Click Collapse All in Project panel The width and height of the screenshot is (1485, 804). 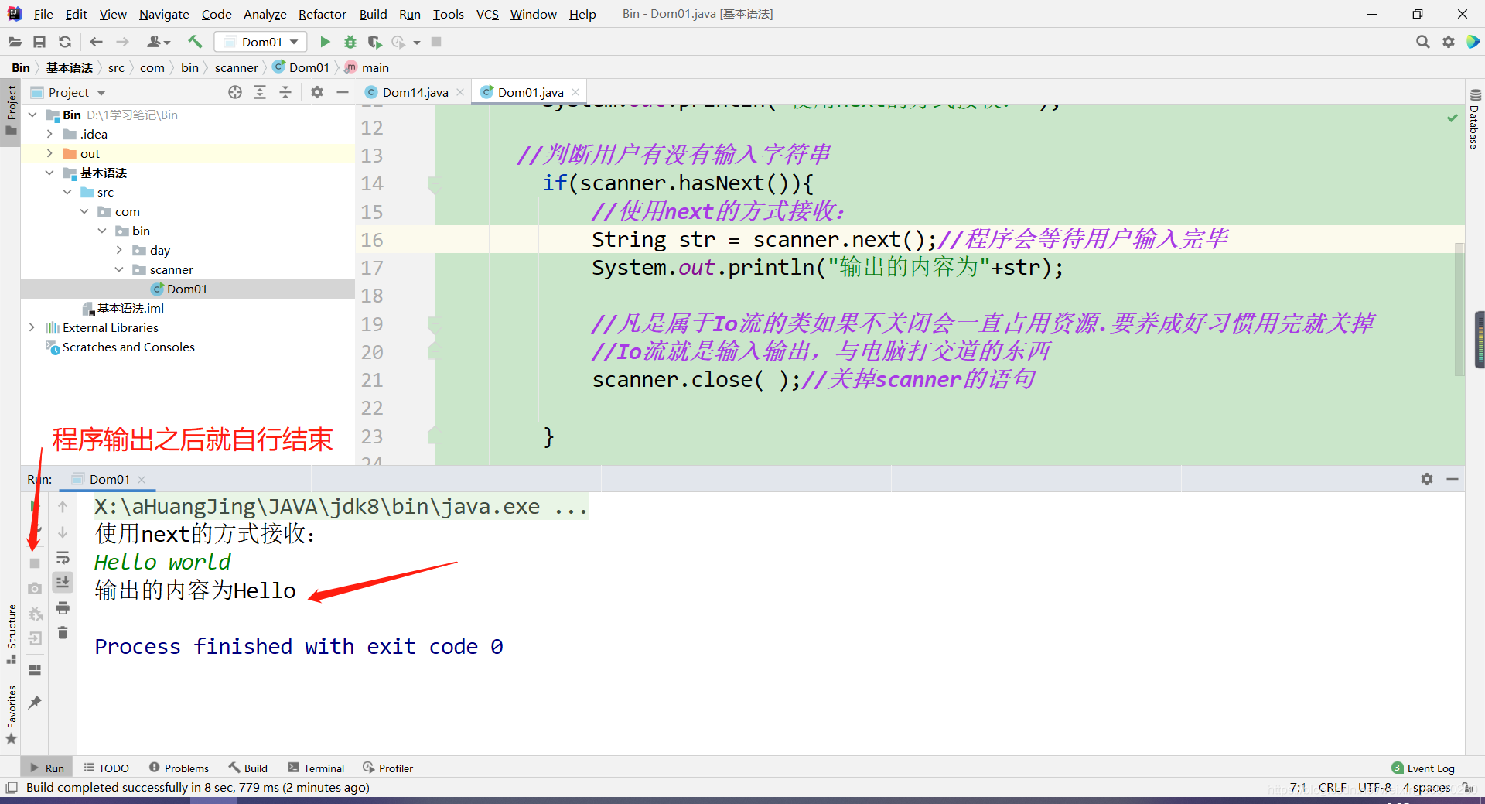(285, 92)
